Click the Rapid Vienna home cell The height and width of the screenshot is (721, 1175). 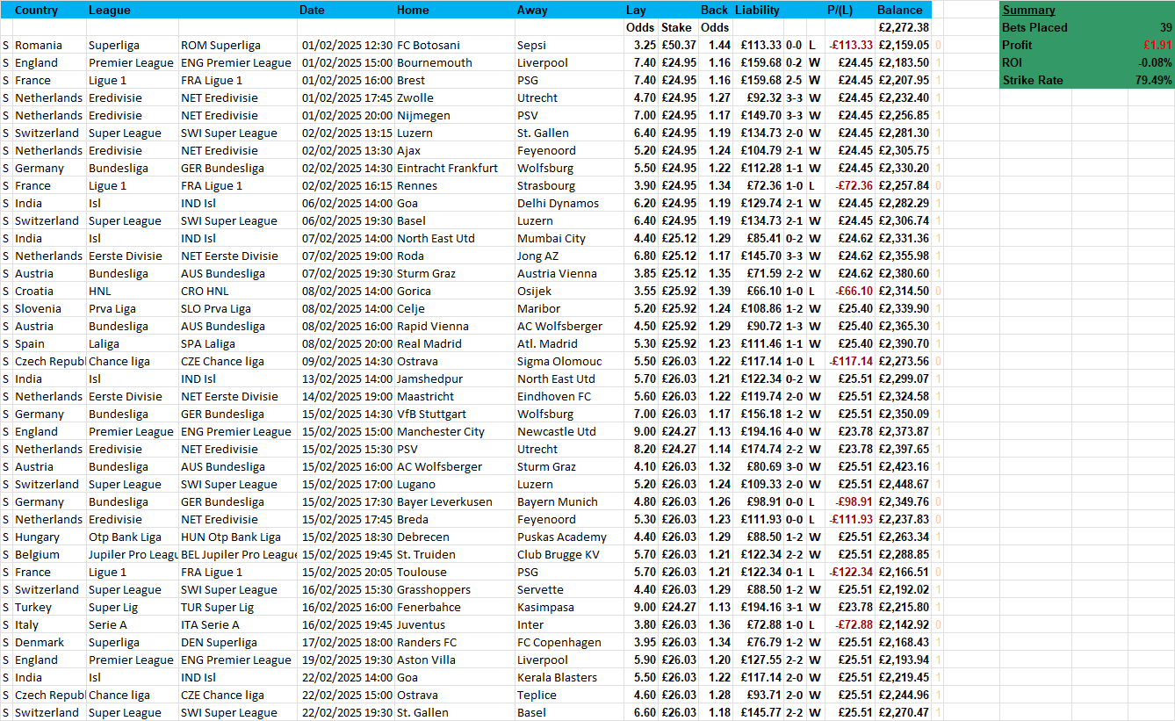point(454,326)
